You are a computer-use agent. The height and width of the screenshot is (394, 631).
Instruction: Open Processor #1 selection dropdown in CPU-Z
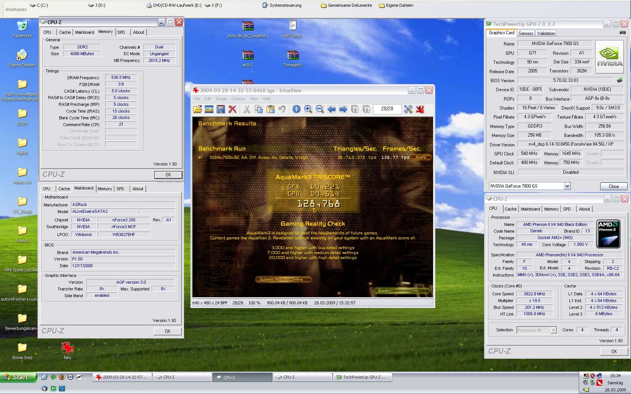tap(553, 330)
